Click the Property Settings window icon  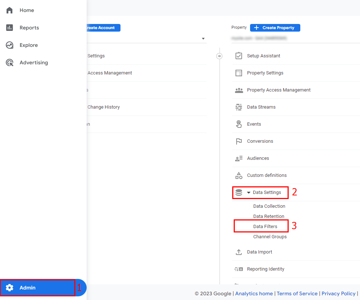(239, 73)
